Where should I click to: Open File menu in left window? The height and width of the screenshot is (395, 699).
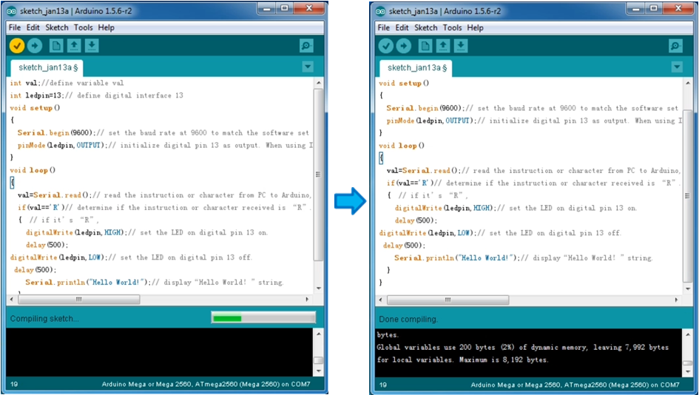click(15, 27)
